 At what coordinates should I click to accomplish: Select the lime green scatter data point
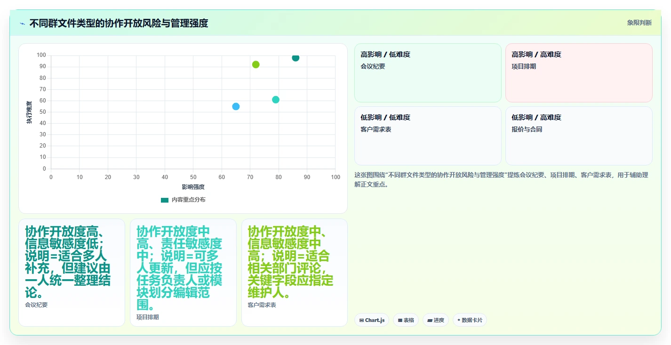tap(256, 64)
